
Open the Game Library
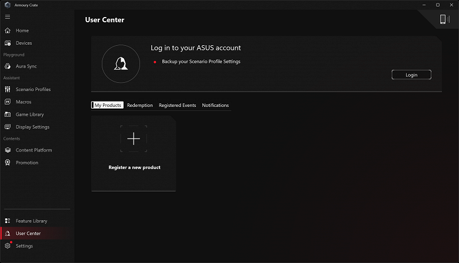point(29,114)
